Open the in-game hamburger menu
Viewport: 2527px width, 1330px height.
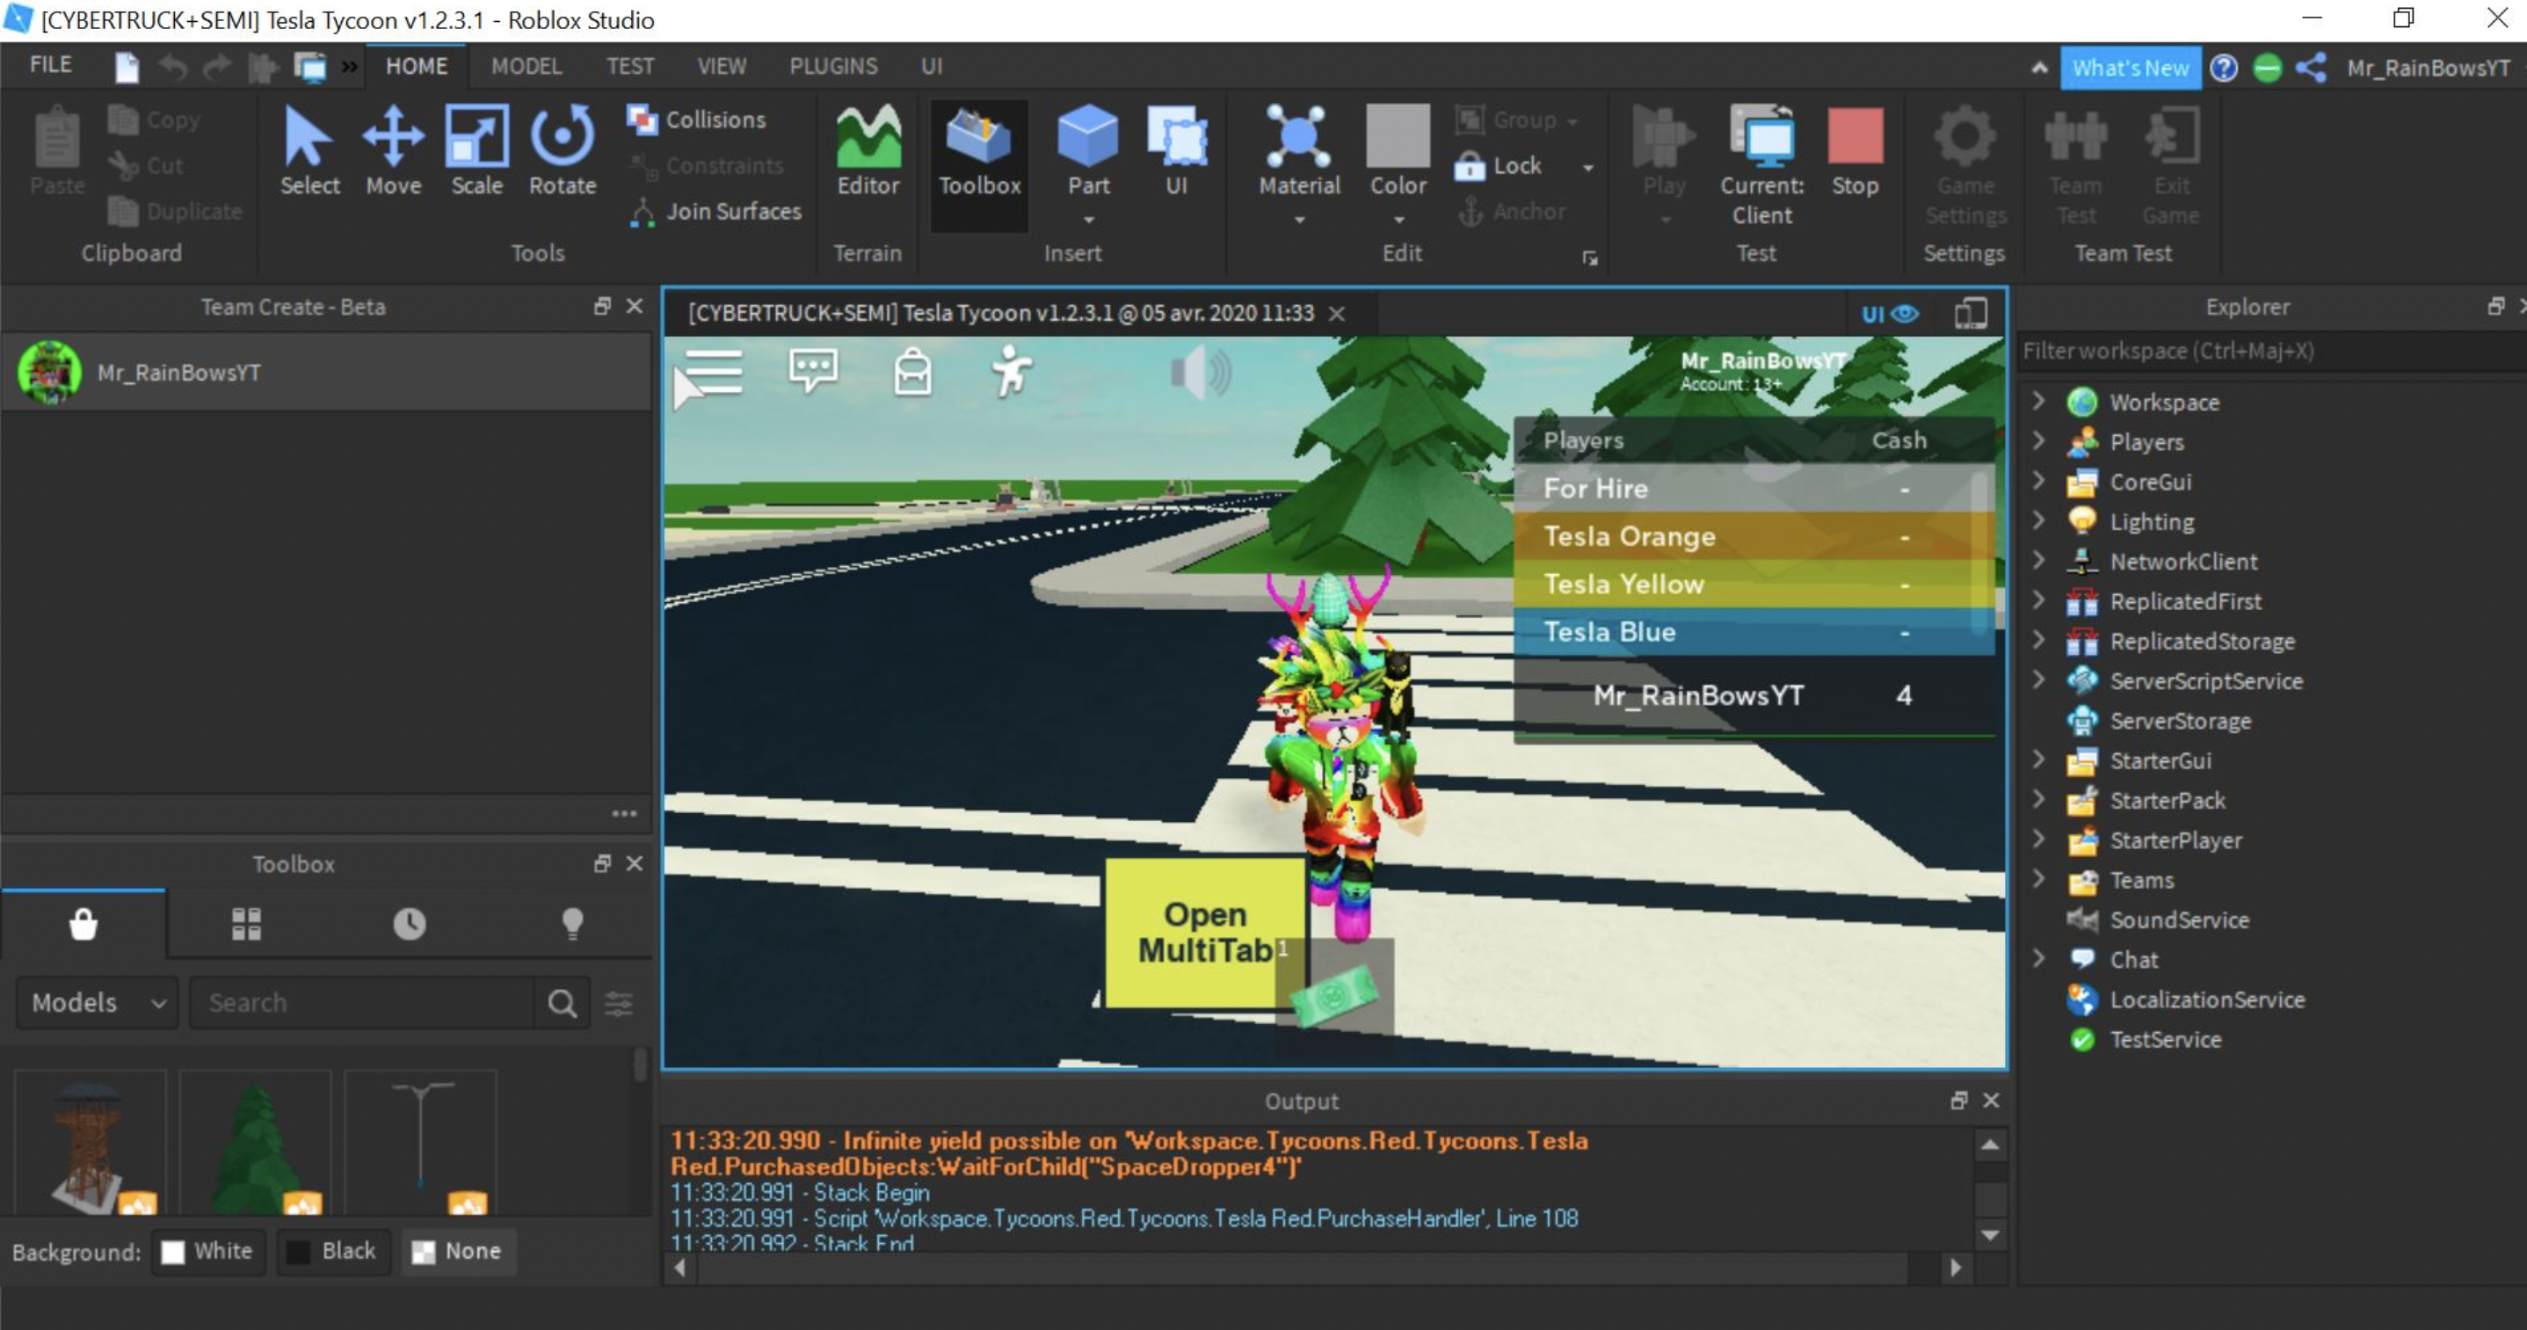(713, 373)
